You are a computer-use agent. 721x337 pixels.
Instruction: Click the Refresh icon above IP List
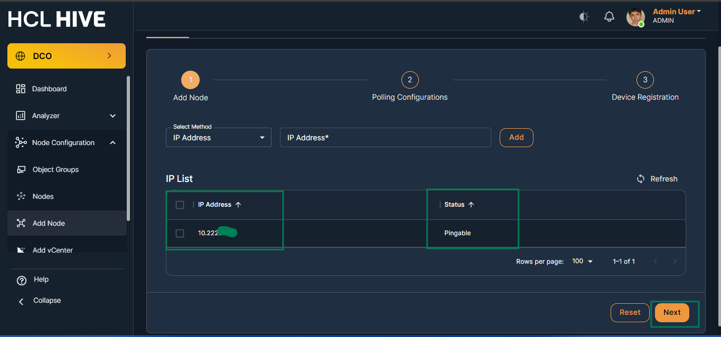641,179
